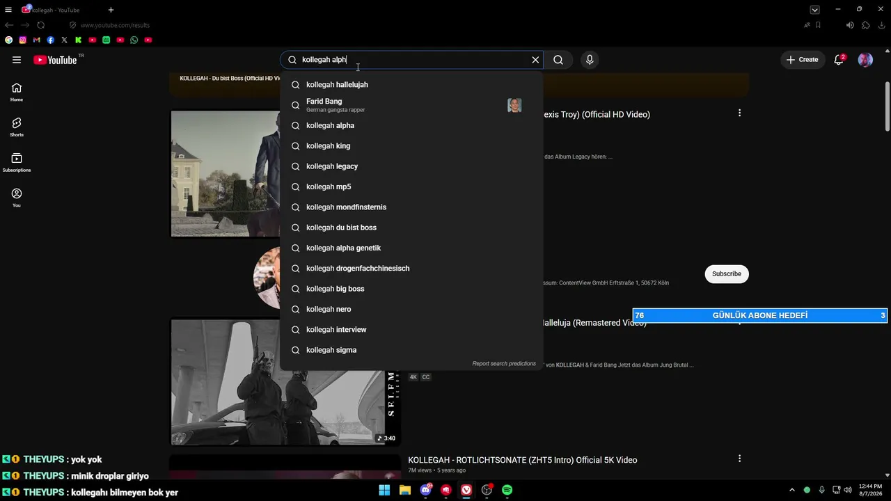The image size is (891, 501).
Task: Subscribe to the channel
Action: pyautogui.click(x=727, y=274)
